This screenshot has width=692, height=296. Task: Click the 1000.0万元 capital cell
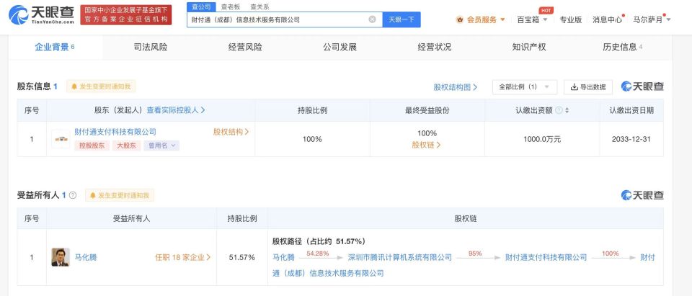(542, 139)
